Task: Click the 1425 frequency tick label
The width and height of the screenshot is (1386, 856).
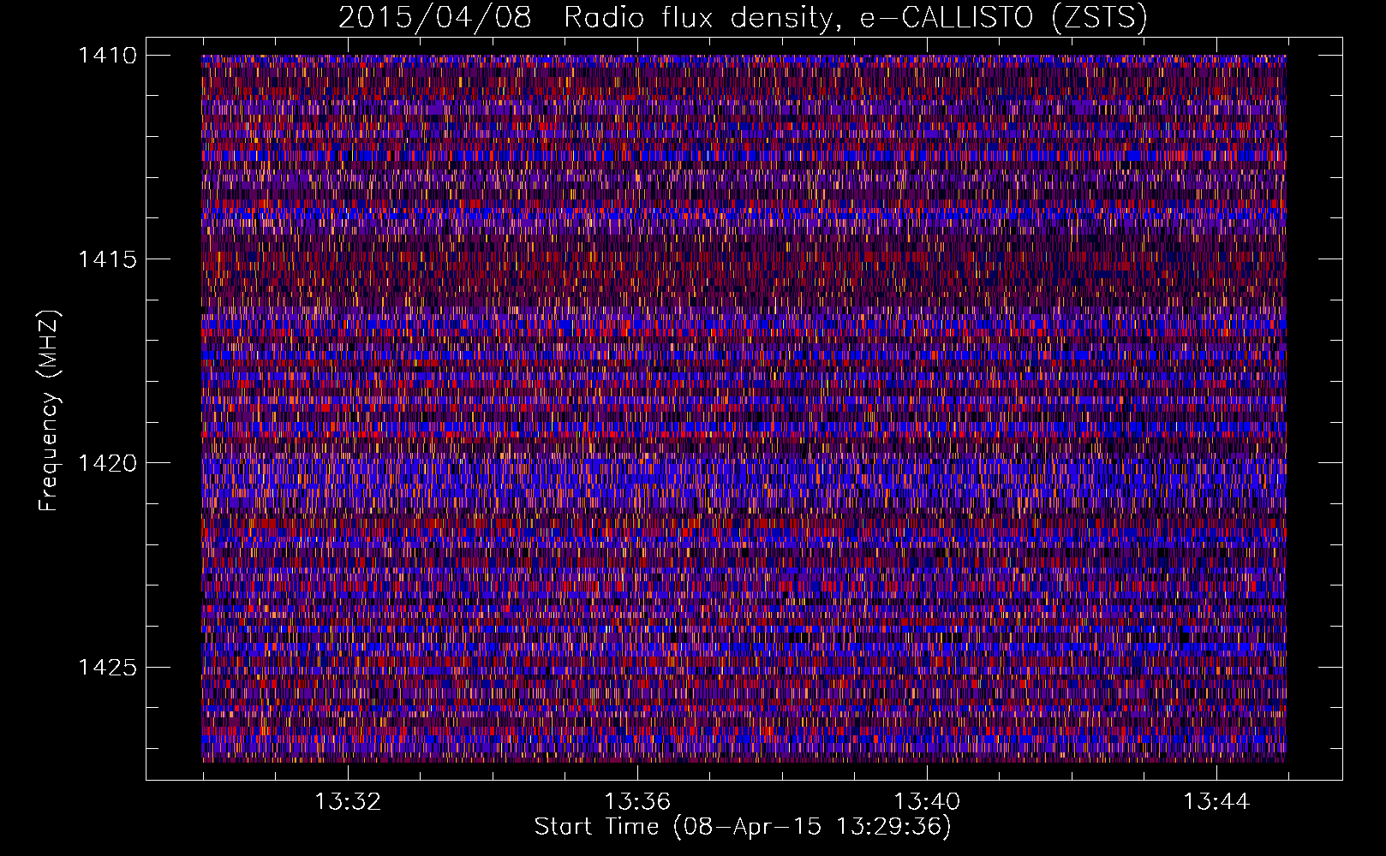Action: [107, 667]
